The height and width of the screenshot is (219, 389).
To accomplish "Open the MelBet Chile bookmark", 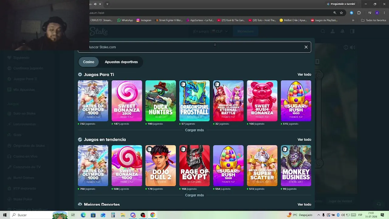I will [293, 20].
